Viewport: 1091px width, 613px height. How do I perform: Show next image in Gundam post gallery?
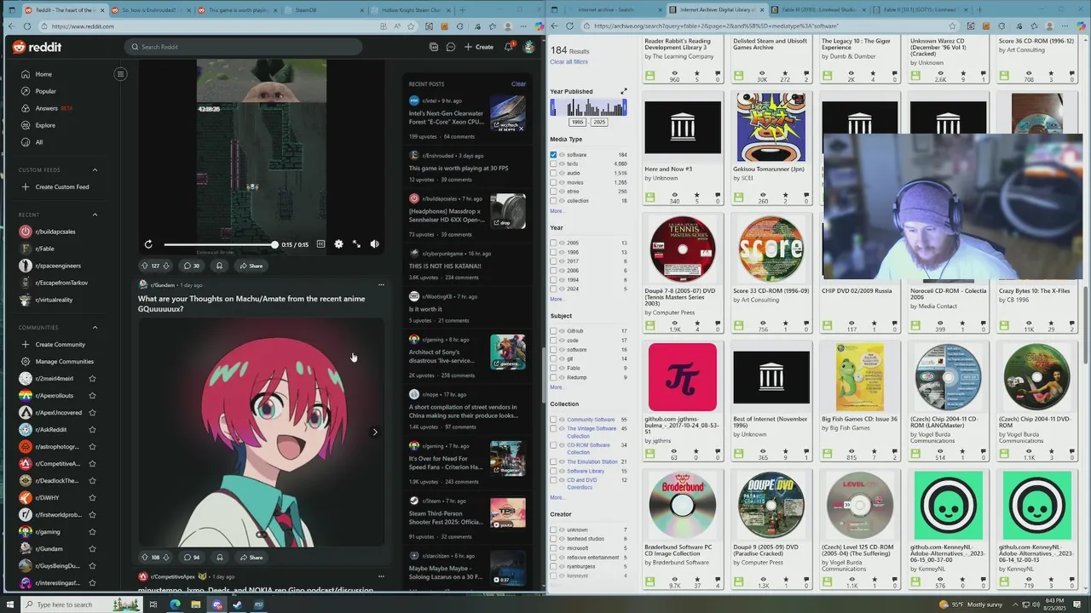tap(375, 432)
